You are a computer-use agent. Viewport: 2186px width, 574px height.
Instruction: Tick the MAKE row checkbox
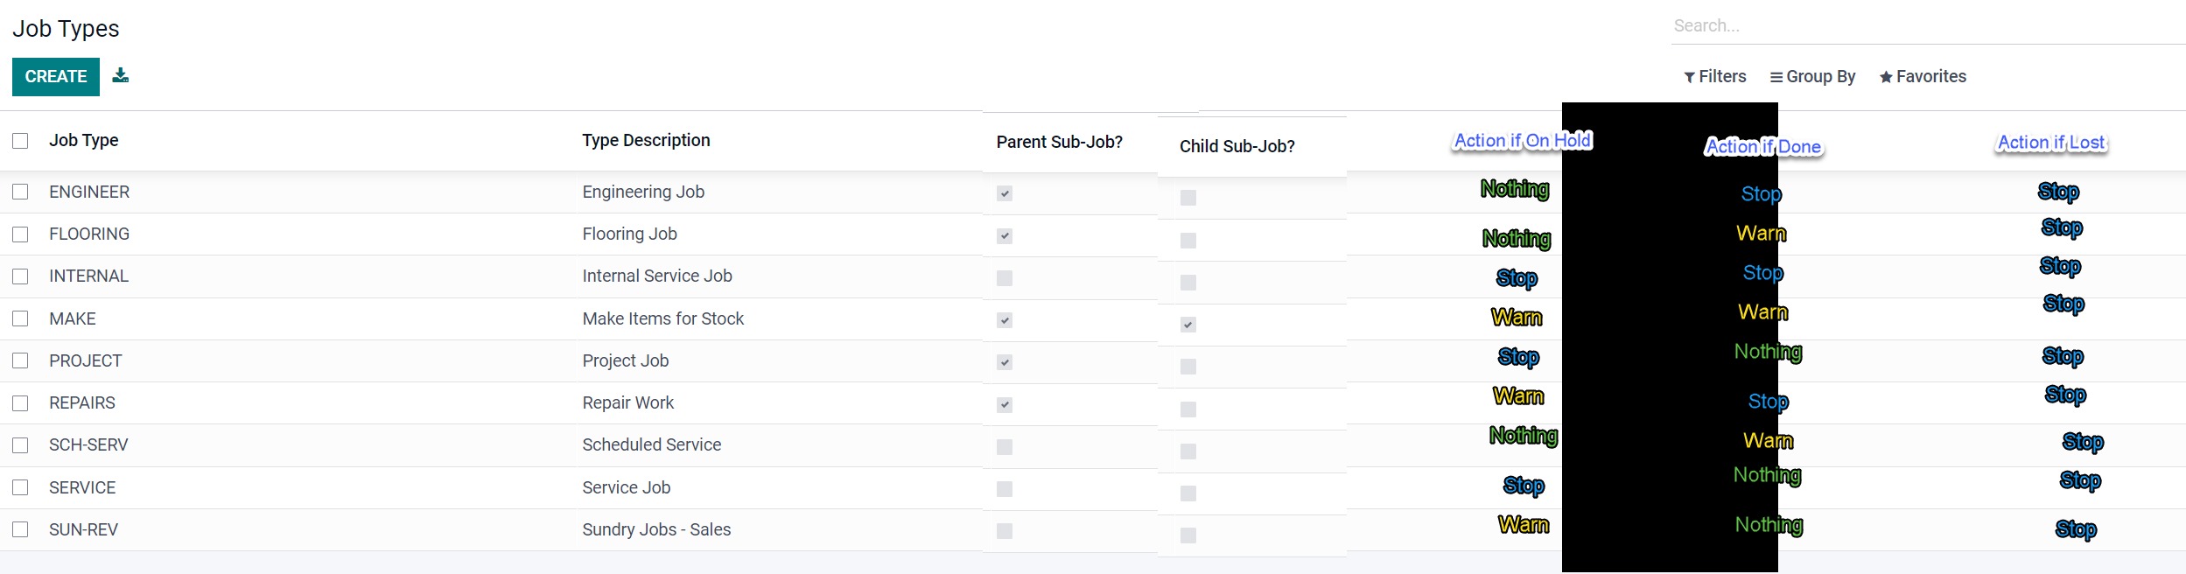[x=20, y=318]
